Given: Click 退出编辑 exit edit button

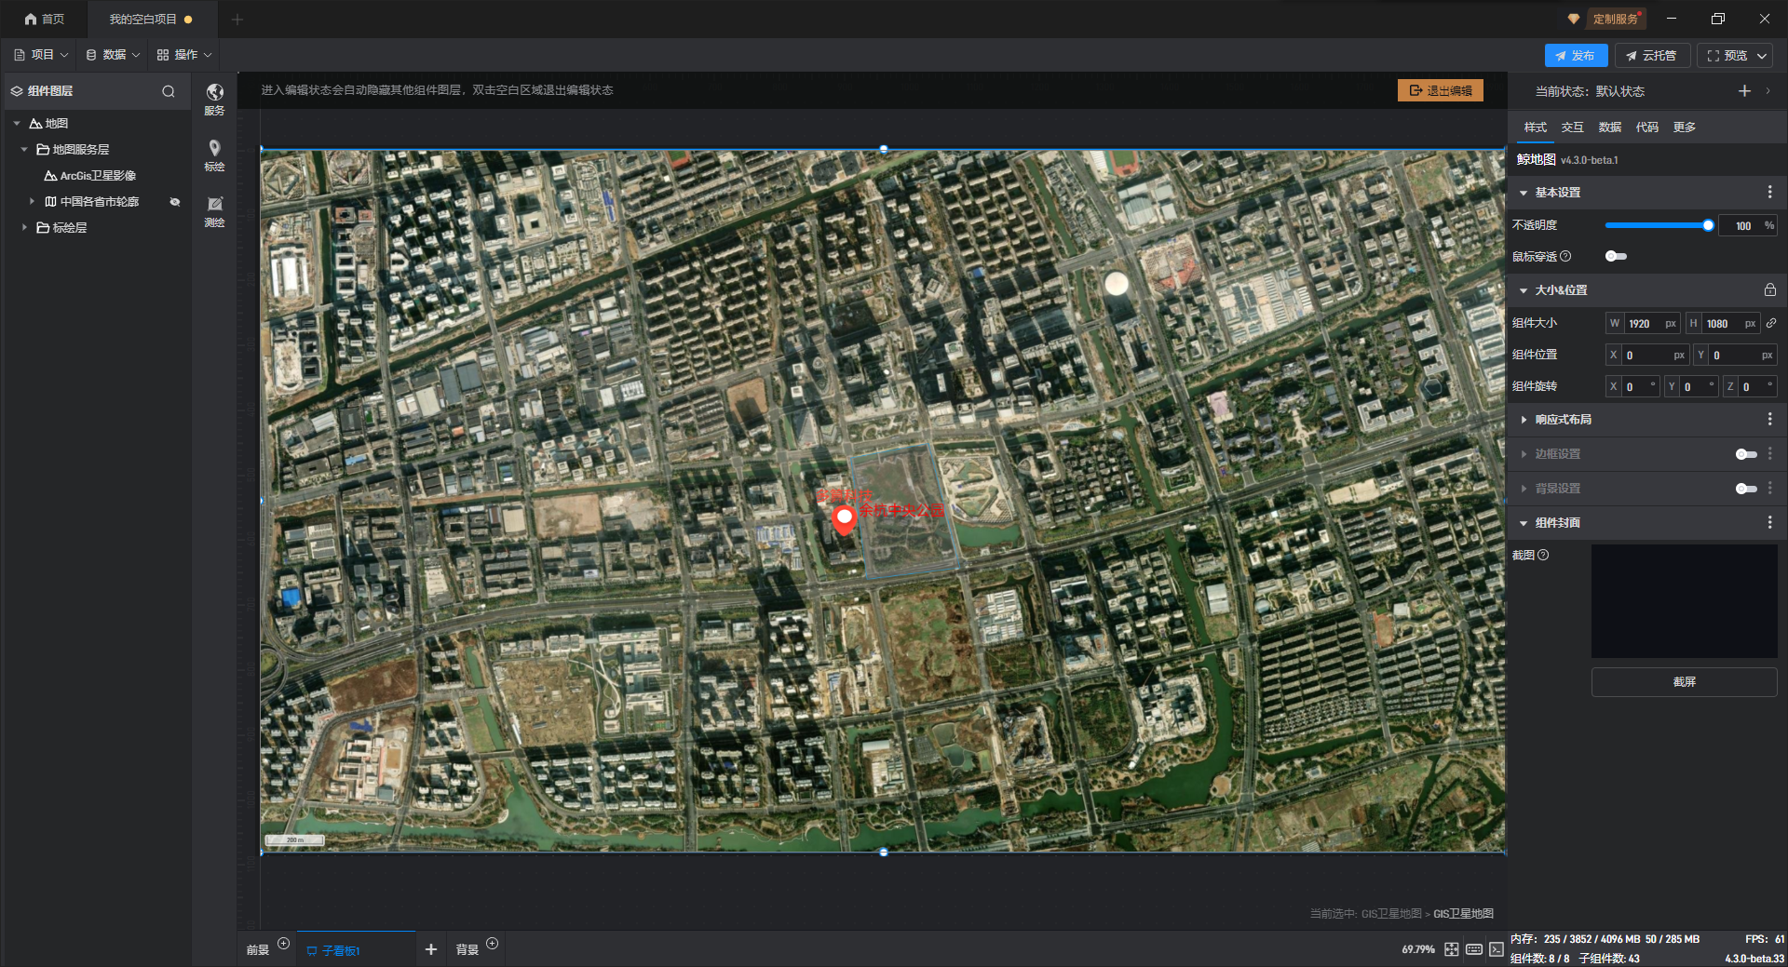Looking at the screenshot, I should (x=1441, y=90).
